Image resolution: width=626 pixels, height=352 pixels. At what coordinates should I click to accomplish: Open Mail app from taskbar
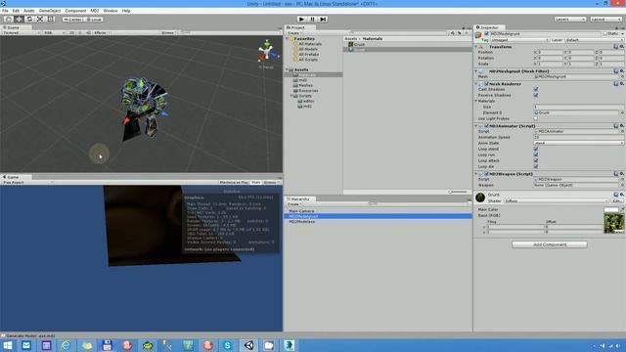[x=26, y=345]
